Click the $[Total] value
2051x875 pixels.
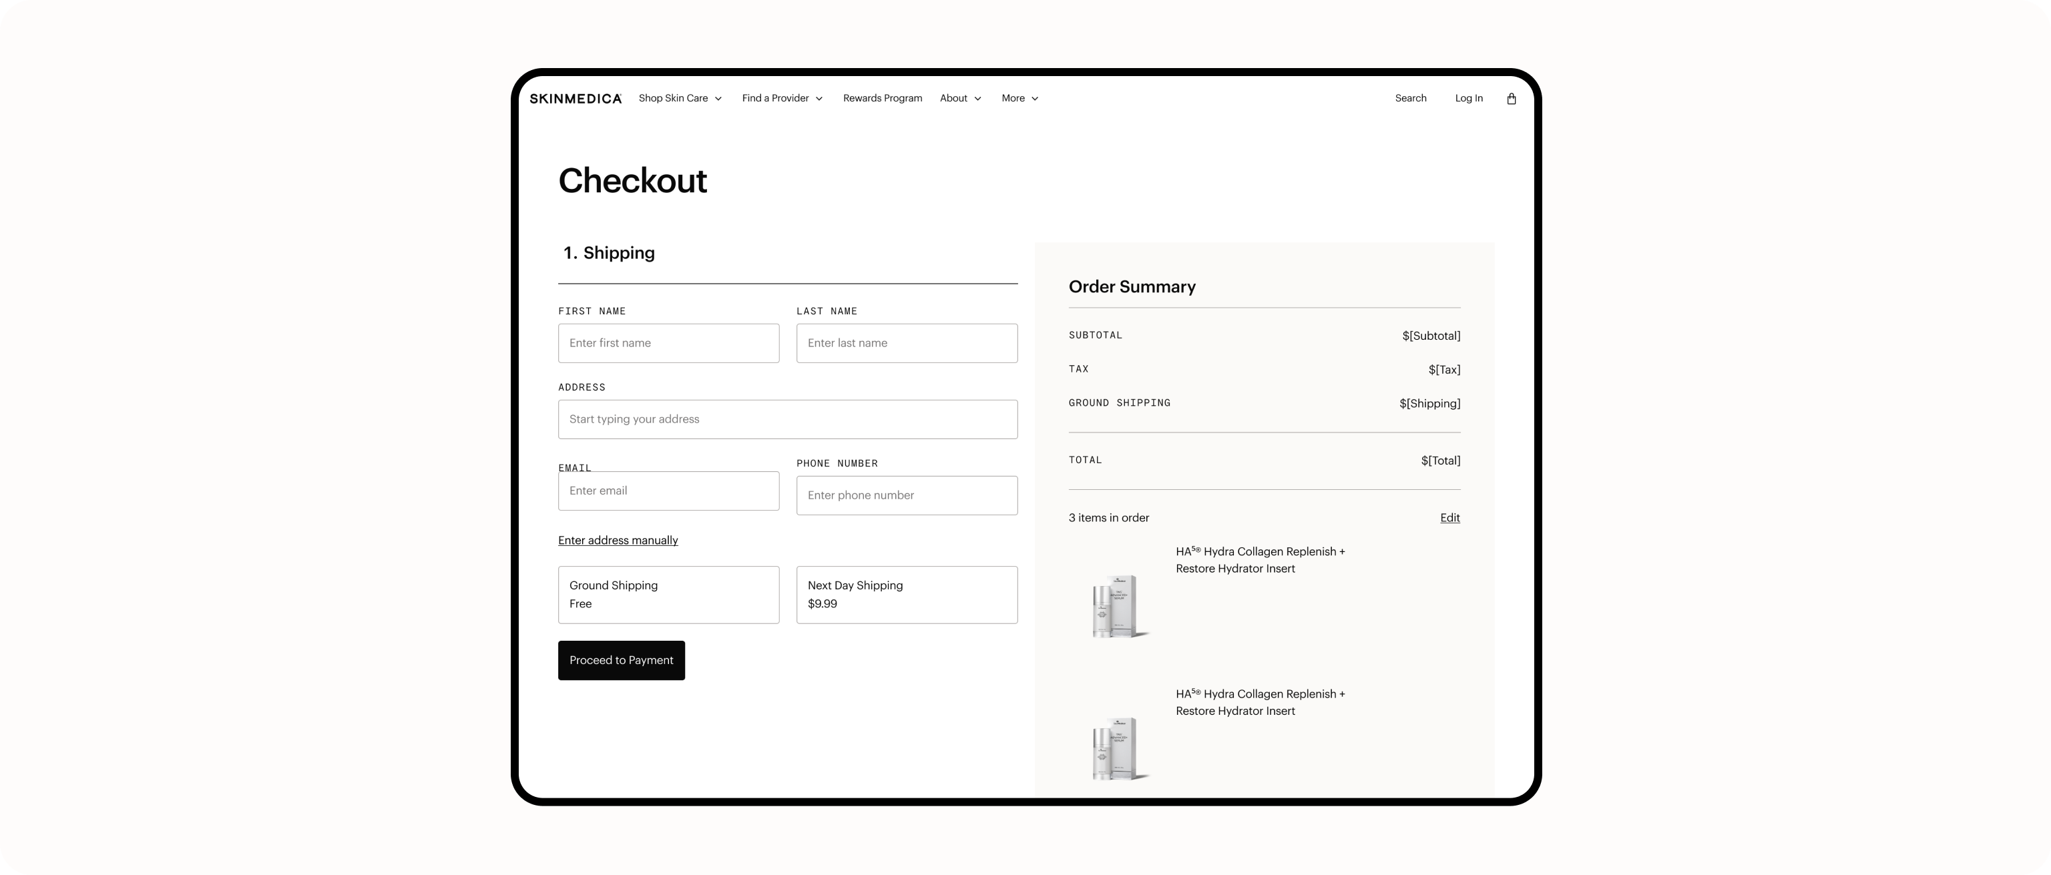pos(1440,461)
